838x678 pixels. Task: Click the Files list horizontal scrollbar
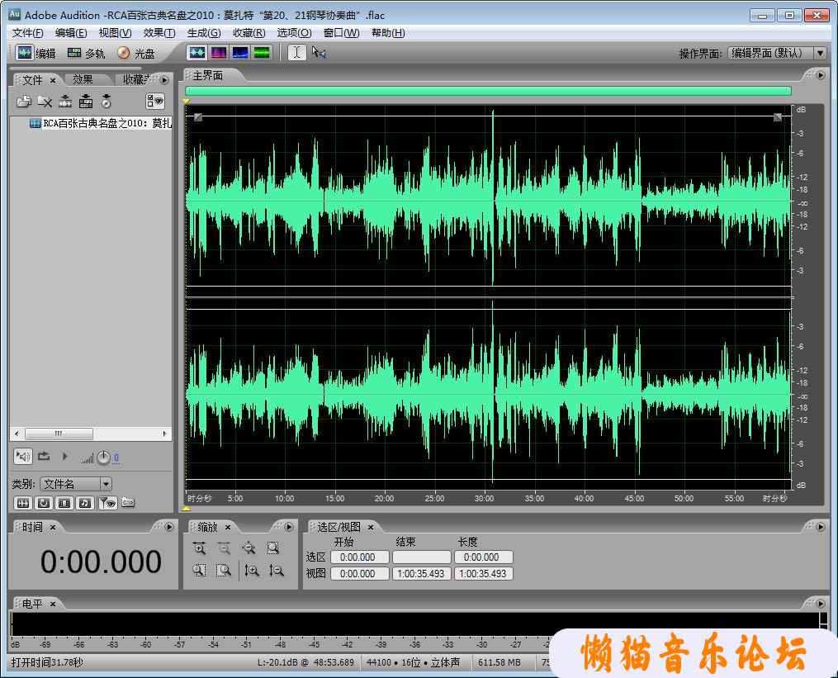[90, 434]
